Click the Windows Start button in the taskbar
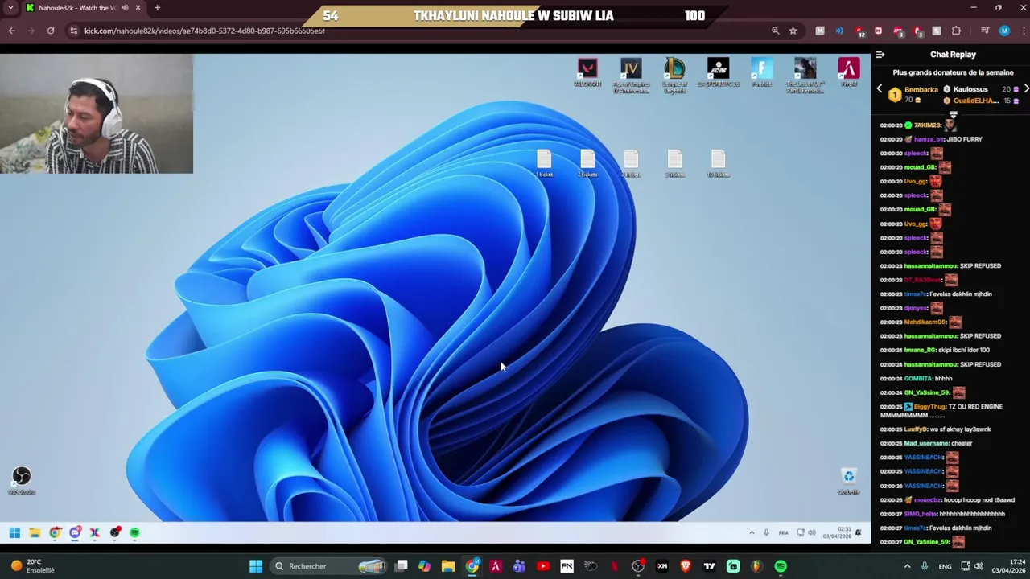 coord(255,566)
